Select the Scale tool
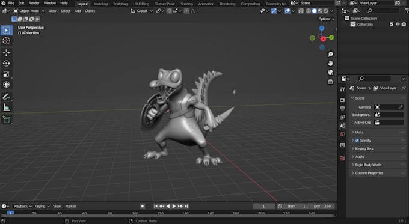The image size is (409, 224). click(x=6, y=74)
